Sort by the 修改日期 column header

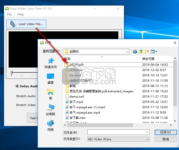pos(157,59)
